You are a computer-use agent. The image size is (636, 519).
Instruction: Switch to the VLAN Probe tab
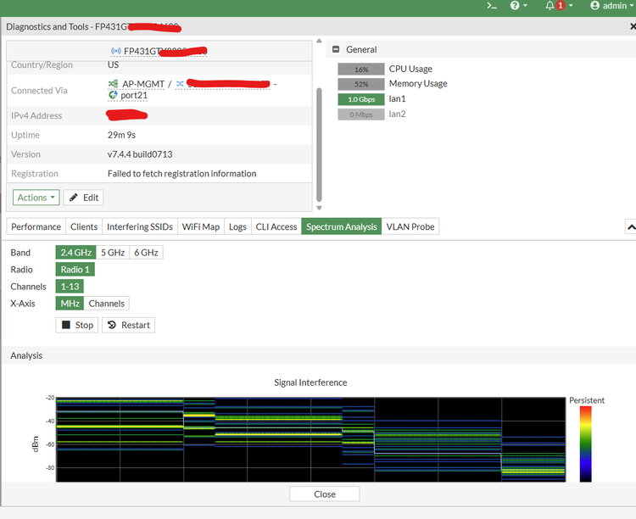pos(410,227)
